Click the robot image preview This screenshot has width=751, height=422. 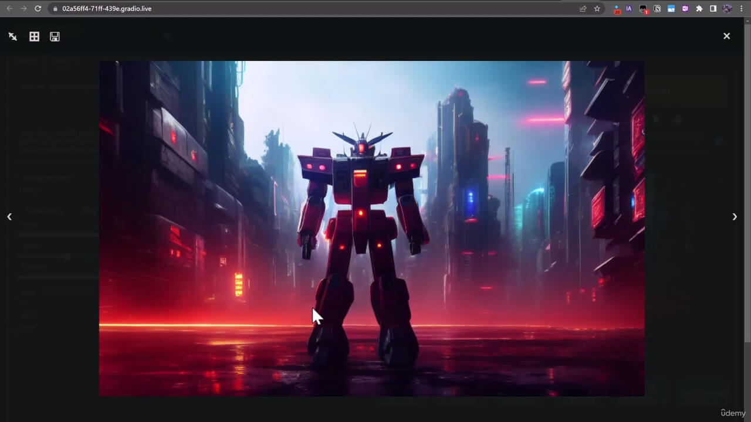(x=371, y=229)
